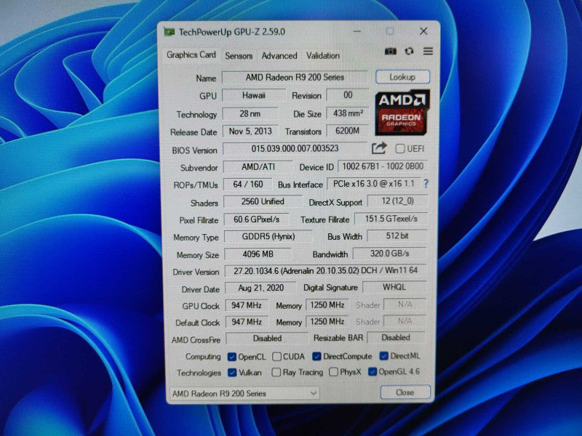This screenshot has height=436, width=582.
Task: Click the Default Clock row Memory 1250 MHz
Action: tap(327, 321)
